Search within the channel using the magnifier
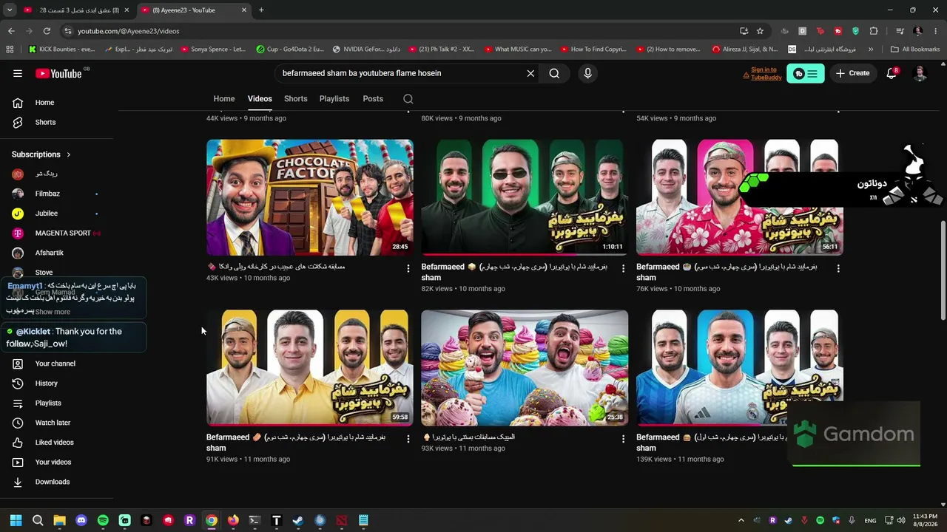 click(408, 99)
